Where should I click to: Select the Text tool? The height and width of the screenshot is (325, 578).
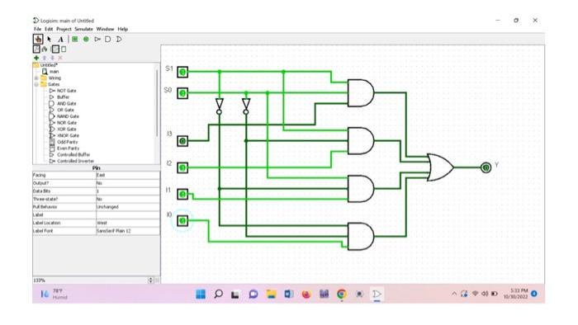[61, 39]
